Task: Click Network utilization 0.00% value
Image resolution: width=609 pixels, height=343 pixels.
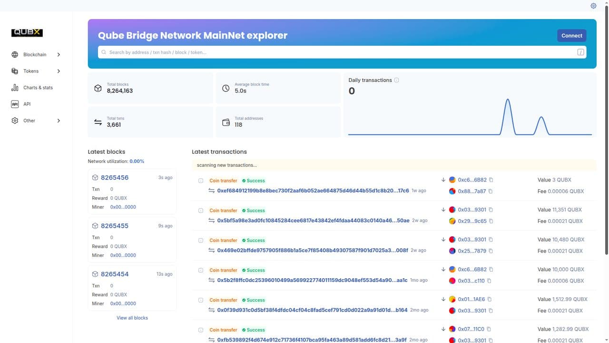Action: [x=137, y=161]
